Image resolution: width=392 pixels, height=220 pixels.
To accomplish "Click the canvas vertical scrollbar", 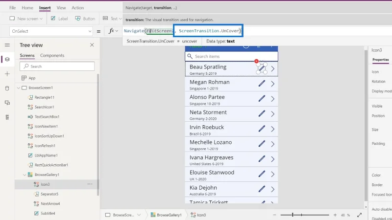I will click(366, 125).
